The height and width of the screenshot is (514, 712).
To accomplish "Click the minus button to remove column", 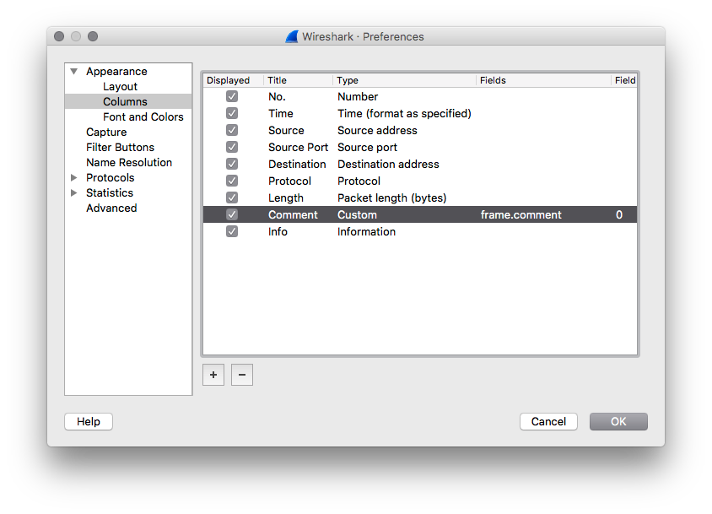I will pos(241,375).
